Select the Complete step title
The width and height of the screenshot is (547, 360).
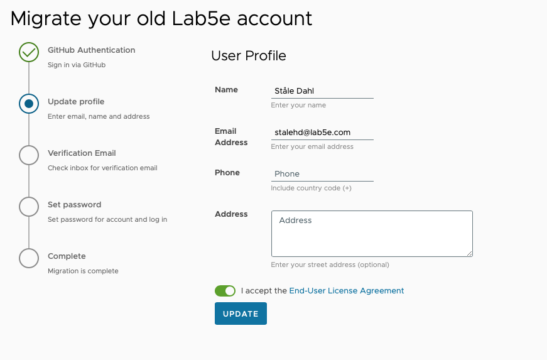[x=67, y=256]
